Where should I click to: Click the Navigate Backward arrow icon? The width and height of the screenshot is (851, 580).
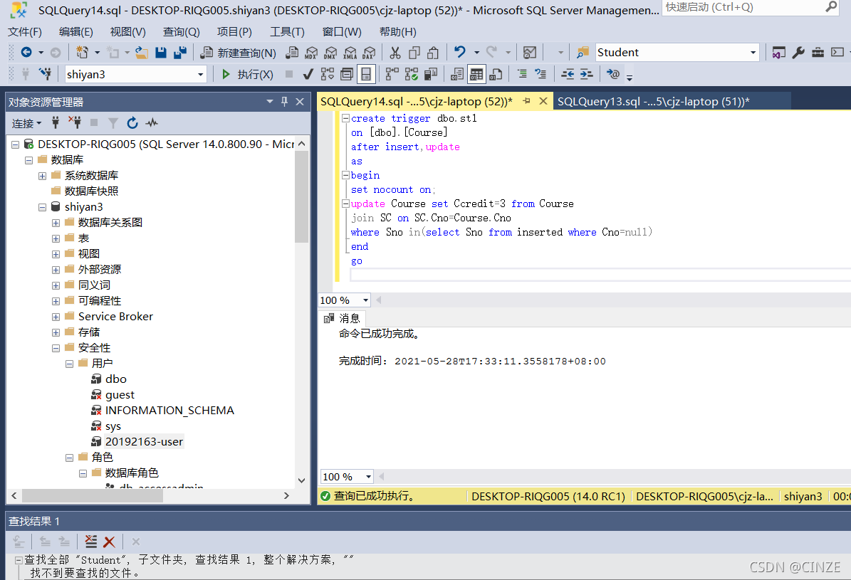26,52
